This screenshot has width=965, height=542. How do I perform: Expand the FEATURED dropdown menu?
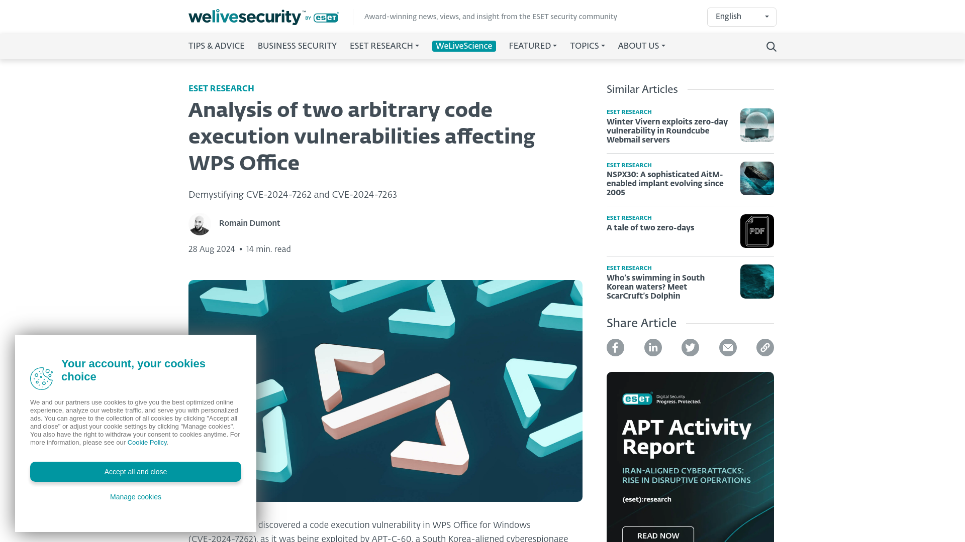tap(532, 46)
